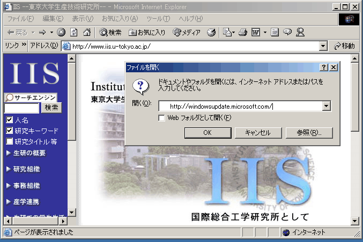Click the status bar page icon
Viewport: 363px width, 242px height.
coord(8,232)
